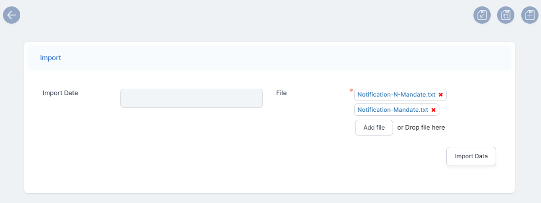Open the Notification-N-Mandate.txt file link

point(396,95)
